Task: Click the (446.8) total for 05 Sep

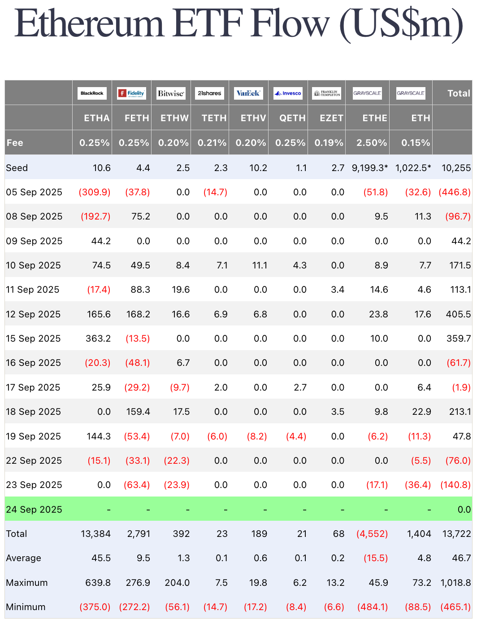Action: (455, 192)
